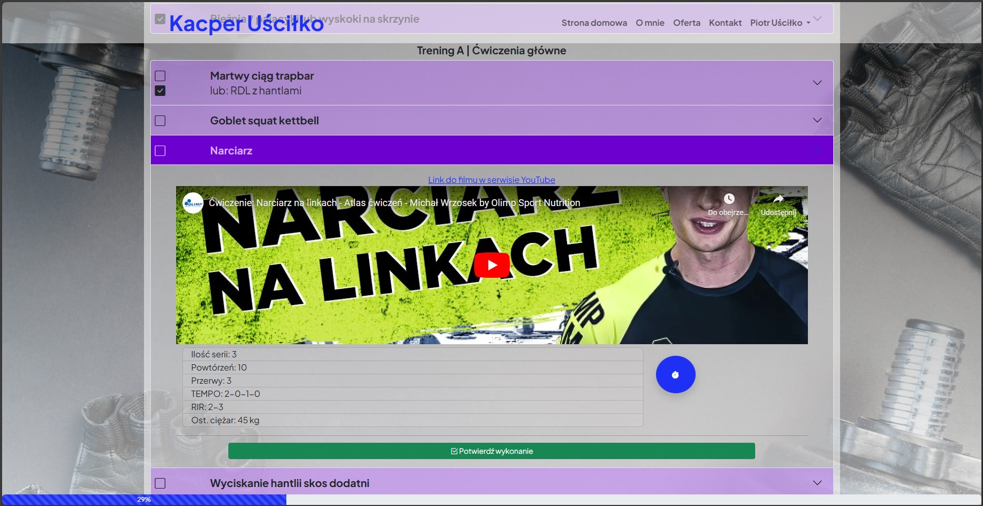This screenshot has width=983, height=506.
Task: Tick Wyciskanie hantlii skos dodatni checkbox
Action: pyautogui.click(x=160, y=483)
